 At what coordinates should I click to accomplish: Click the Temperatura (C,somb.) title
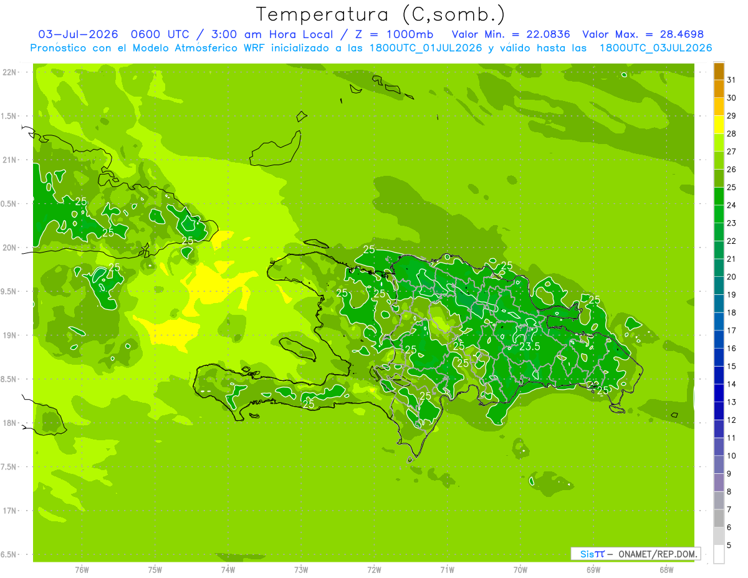pos(380,14)
